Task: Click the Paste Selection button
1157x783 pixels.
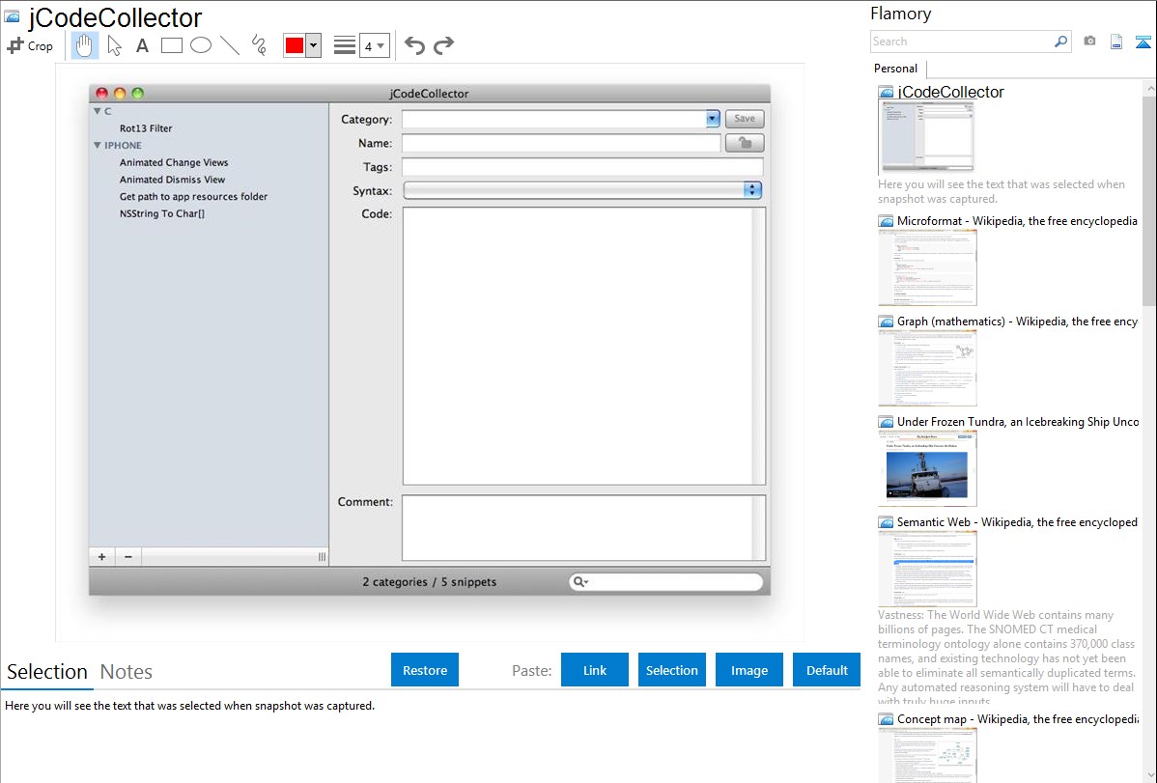Action: 671,670
